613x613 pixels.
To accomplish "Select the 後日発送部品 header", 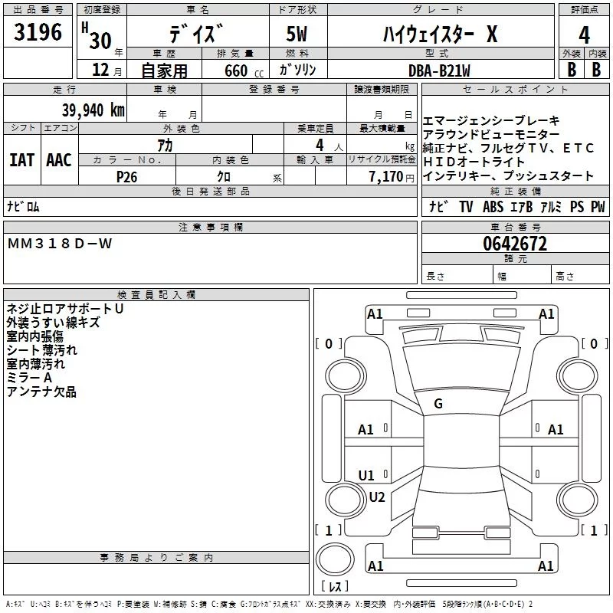I will coord(210,191).
